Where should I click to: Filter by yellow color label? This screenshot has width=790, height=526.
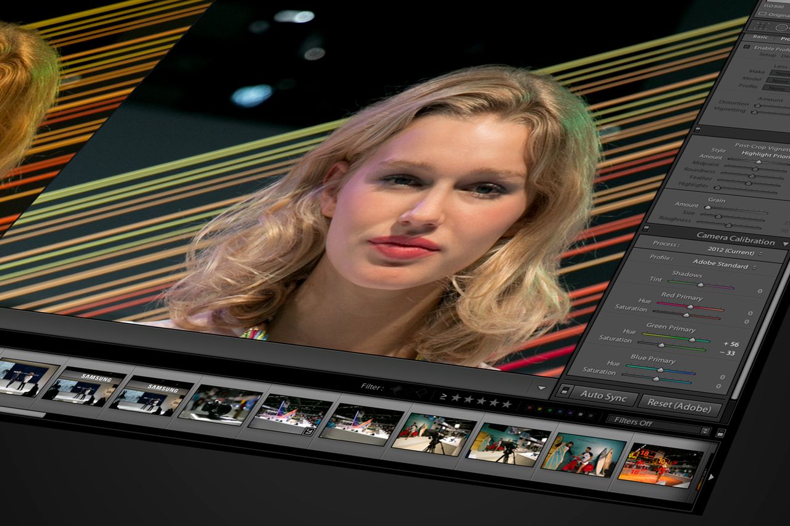click(539, 408)
